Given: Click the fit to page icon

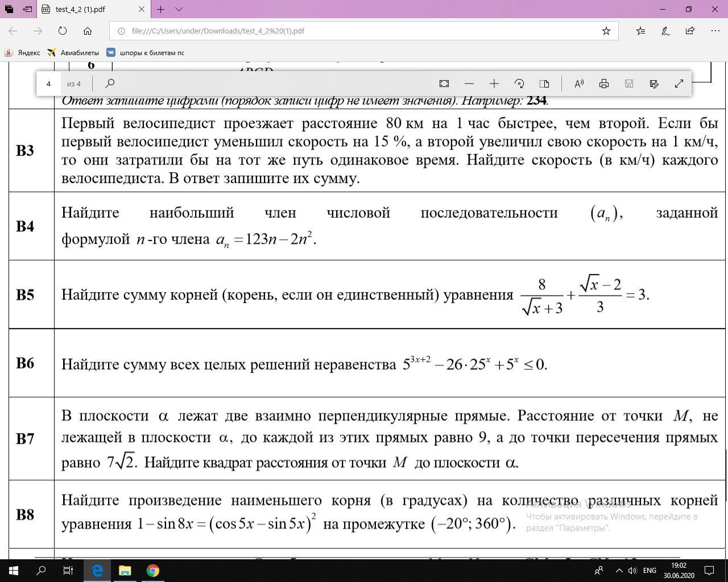Looking at the screenshot, I should [x=444, y=84].
